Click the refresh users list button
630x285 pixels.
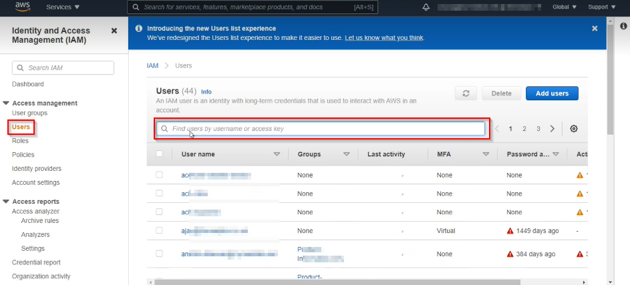466,93
